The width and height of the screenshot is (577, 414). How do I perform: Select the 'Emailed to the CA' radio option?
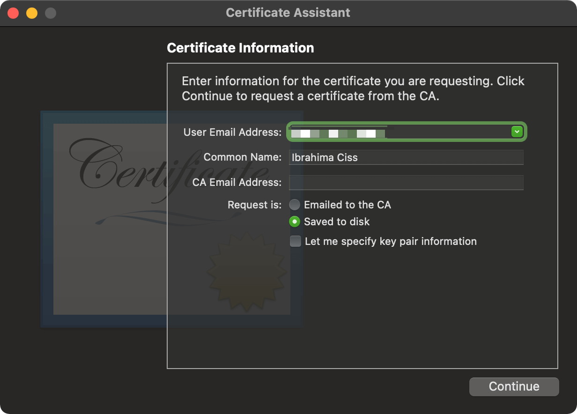[295, 205]
